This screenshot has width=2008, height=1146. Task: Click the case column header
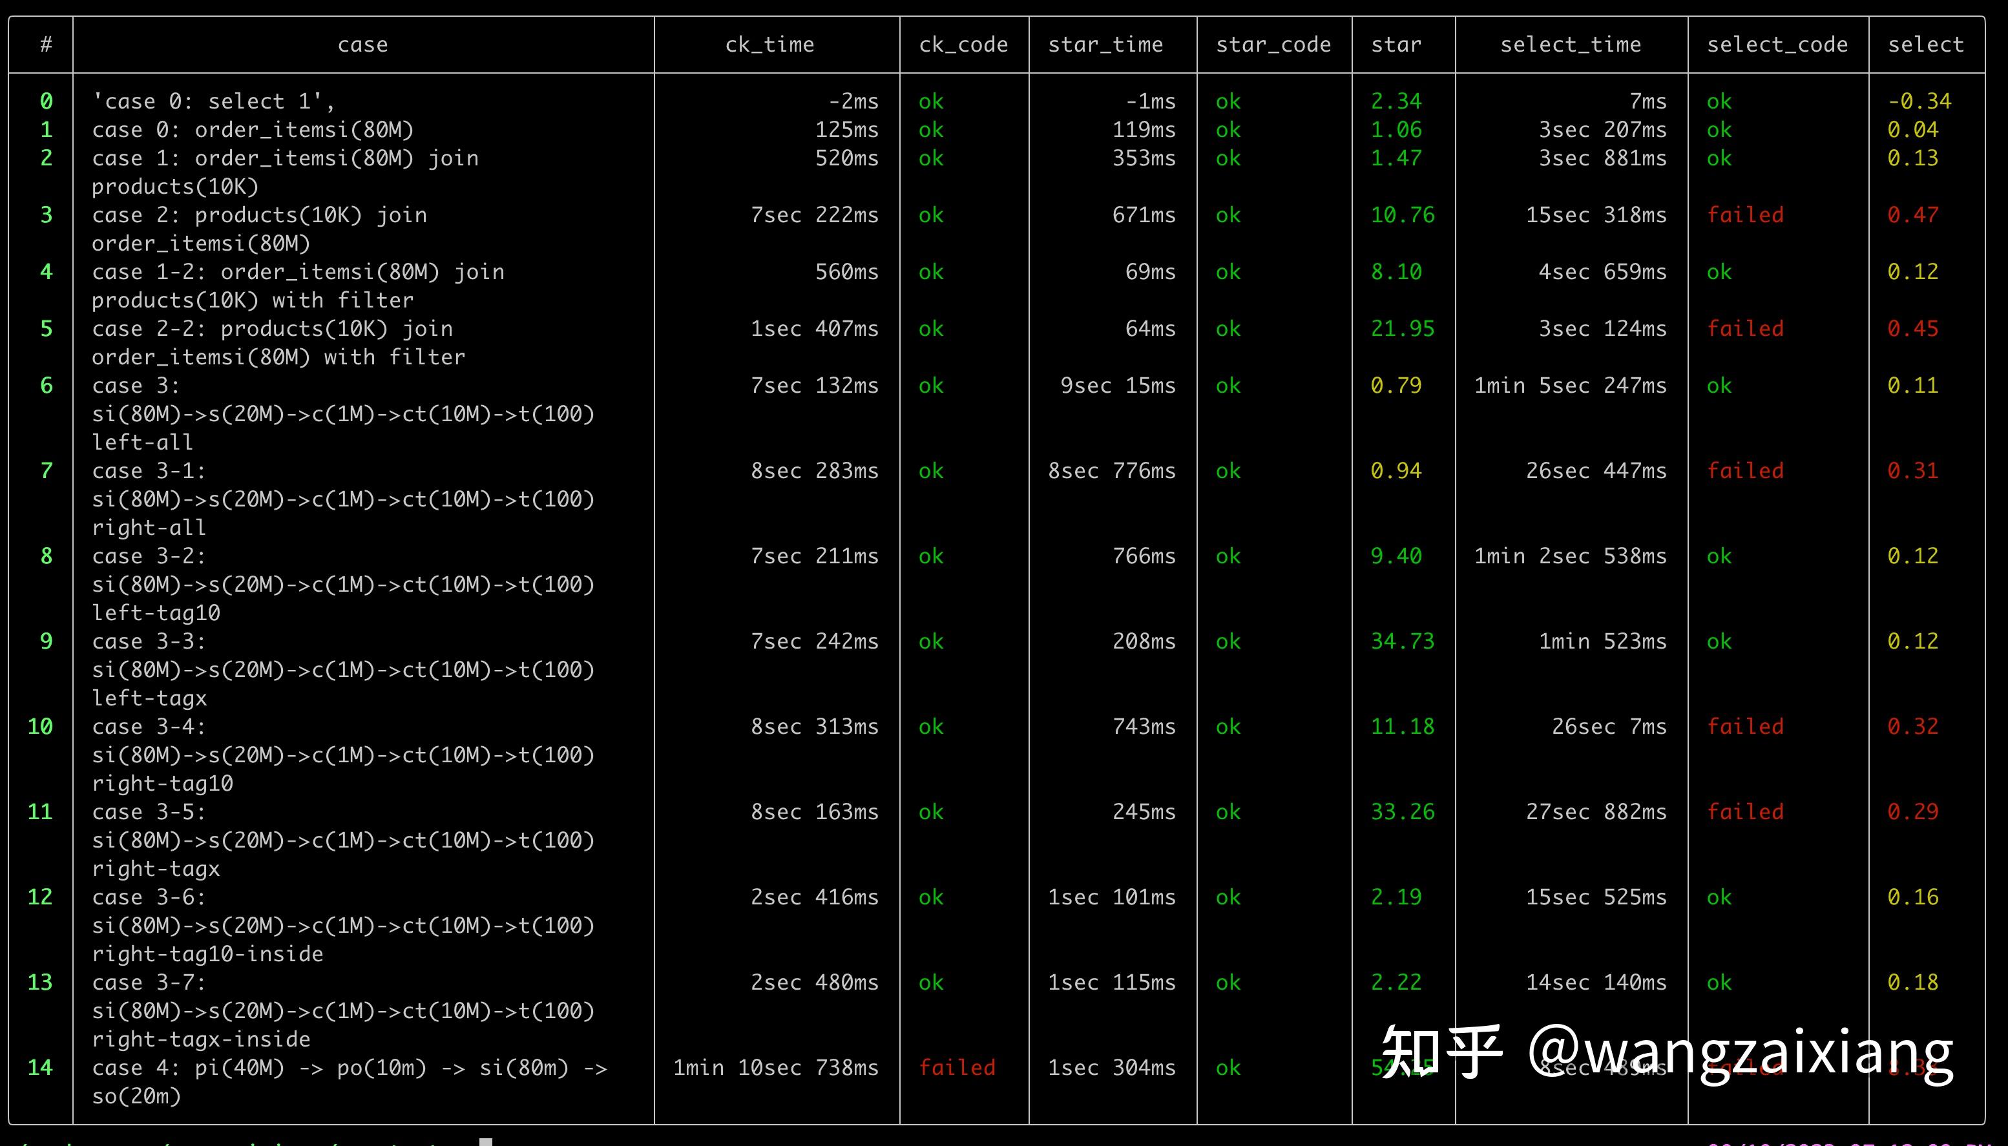363,45
